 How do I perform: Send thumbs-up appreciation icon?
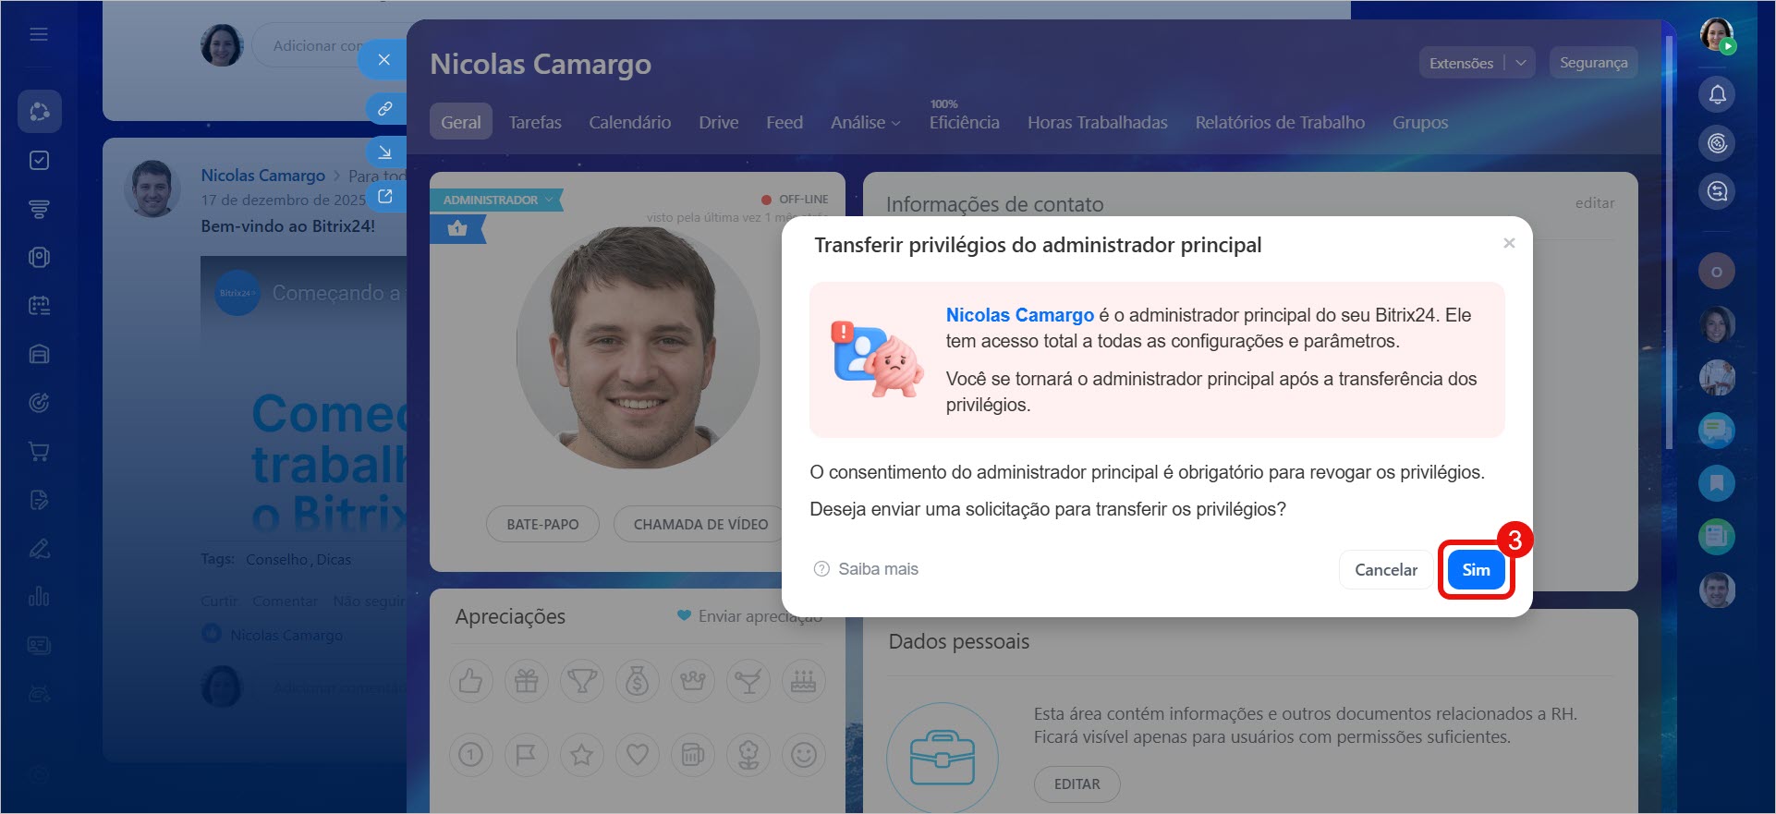coord(470,682)
